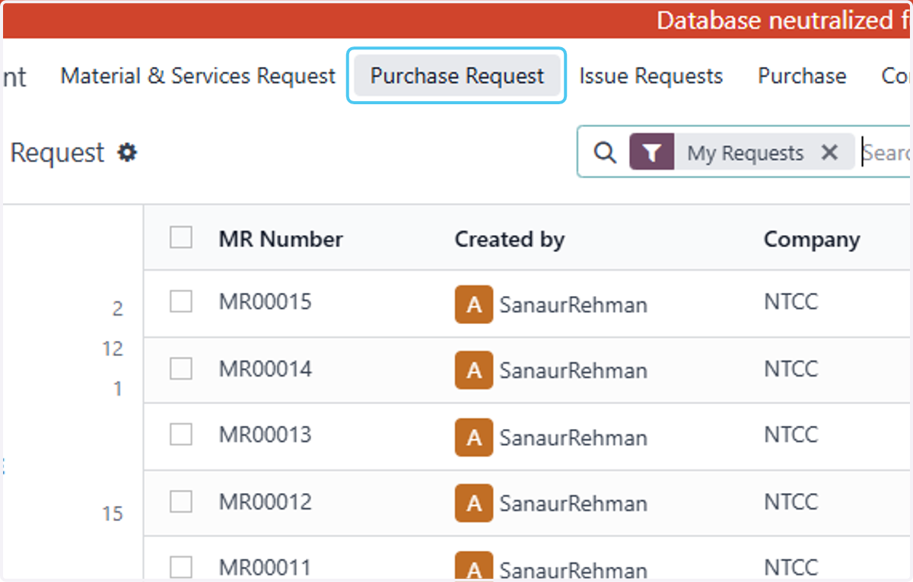Viewport: 913px width, 582px height.
Task: Click NTCC company in MR00014 row
Action: (x=791, y=369)
